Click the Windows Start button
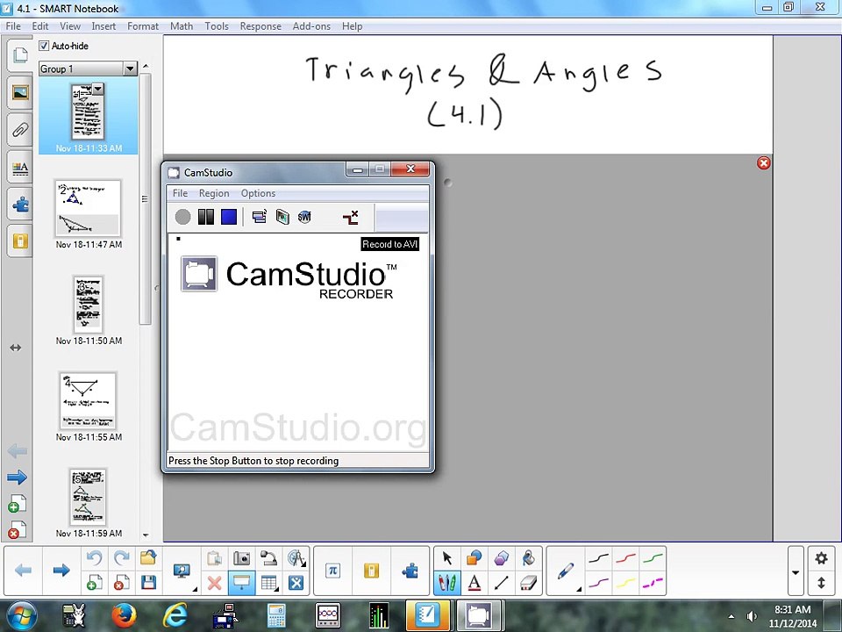The height and width of the screenshot is (632, 842). coord(22,616)
